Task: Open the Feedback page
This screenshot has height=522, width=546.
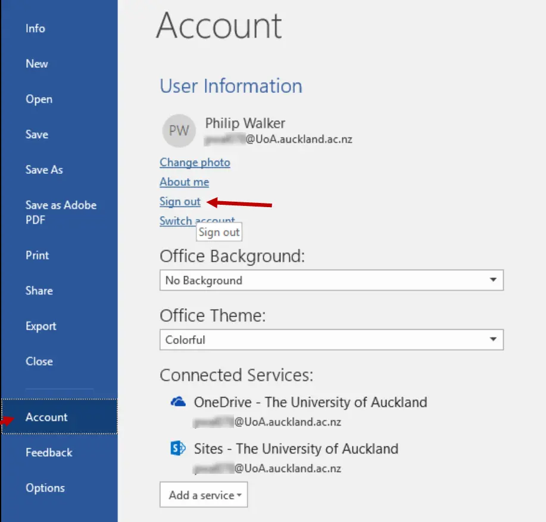Action: (49, 452)
